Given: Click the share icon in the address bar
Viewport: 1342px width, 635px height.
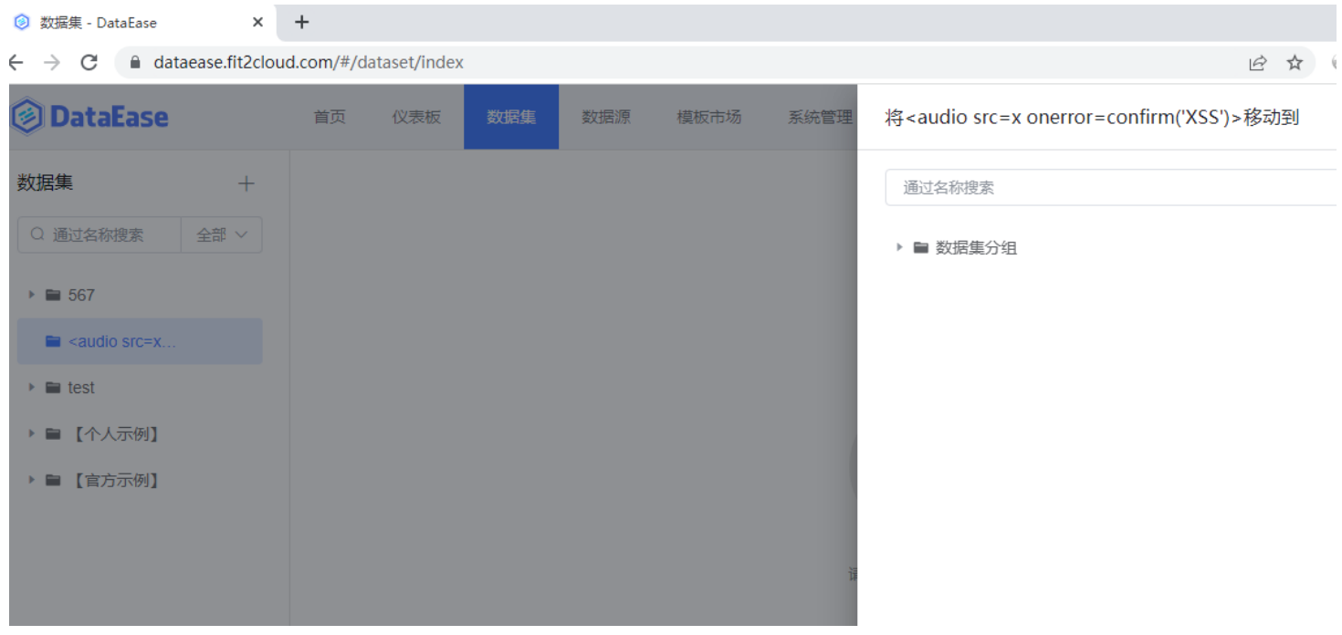Looking at the screenshot, I should 1258,62.
